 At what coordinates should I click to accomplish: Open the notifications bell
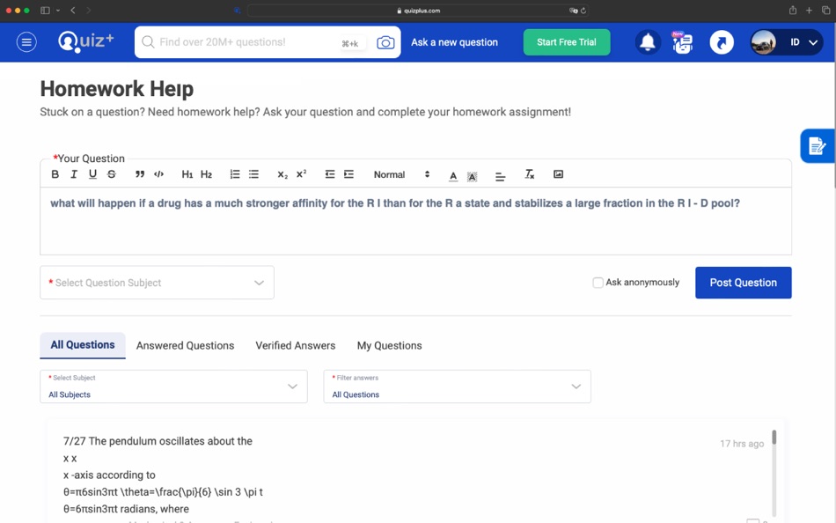tap(648, 42)
